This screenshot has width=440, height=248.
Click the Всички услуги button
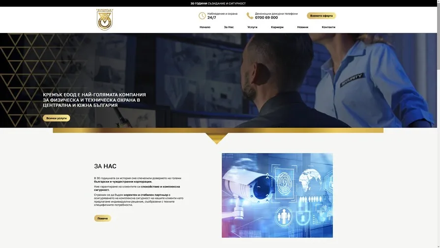pos(57,118)
